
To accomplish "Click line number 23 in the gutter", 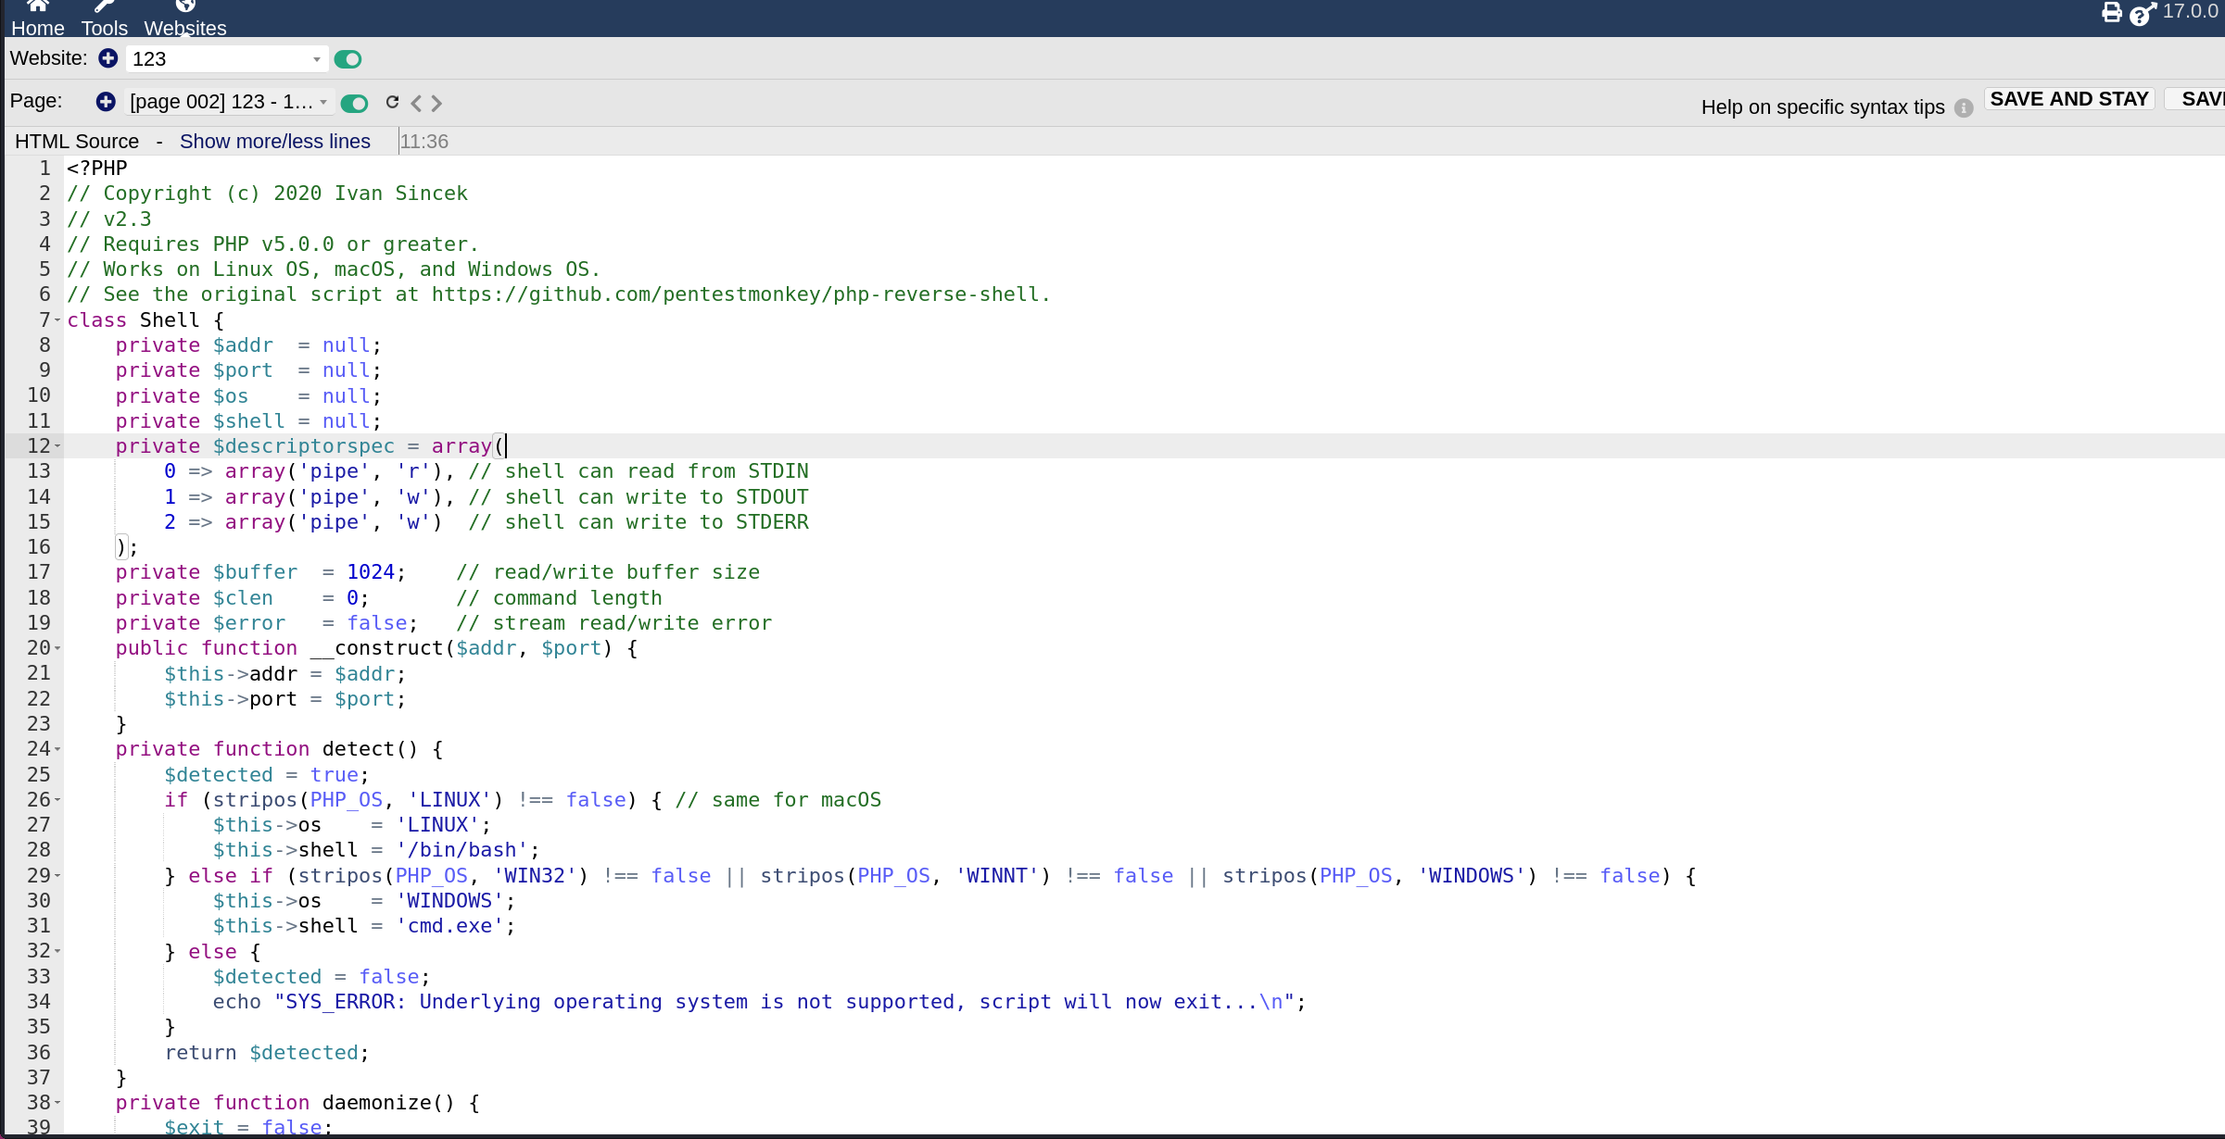I will 39,724.
